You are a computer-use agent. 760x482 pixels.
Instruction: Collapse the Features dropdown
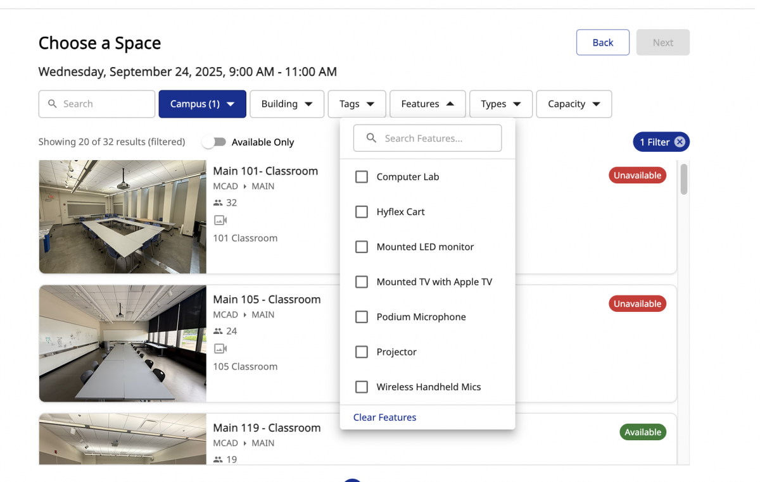(427, 104)
